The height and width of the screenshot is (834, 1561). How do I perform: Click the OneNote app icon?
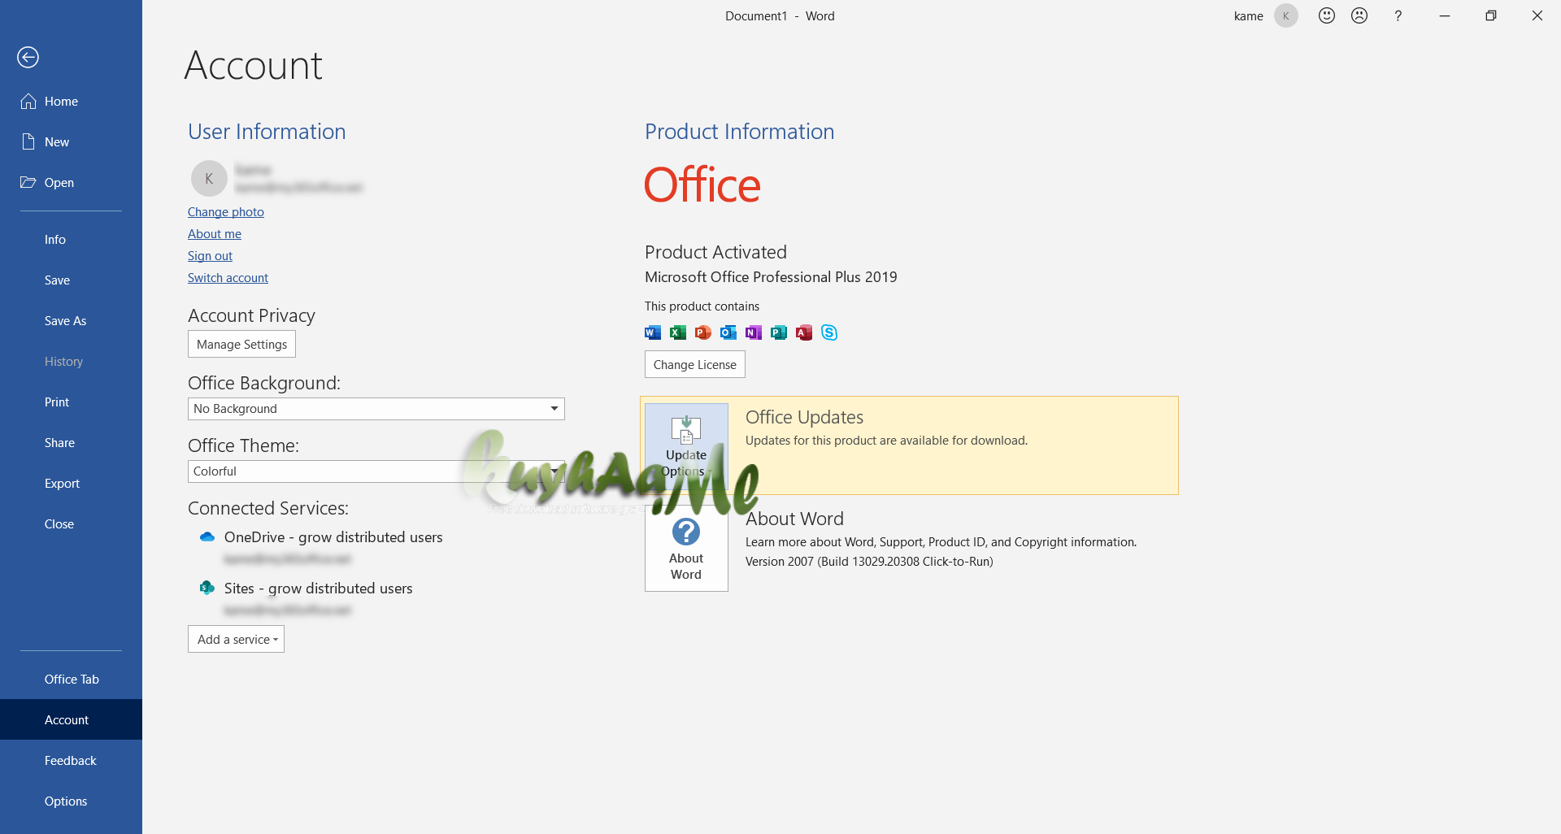(754, 332)
